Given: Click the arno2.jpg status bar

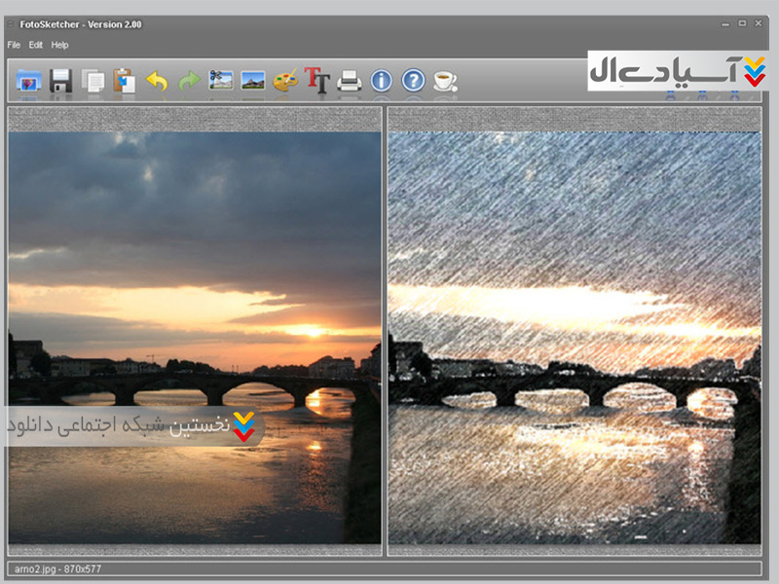Looking at the screenshot, I should [385, 567].
